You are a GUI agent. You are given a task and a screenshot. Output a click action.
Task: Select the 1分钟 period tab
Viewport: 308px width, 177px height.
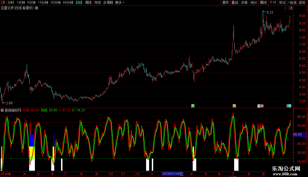(x=21, y=2)
